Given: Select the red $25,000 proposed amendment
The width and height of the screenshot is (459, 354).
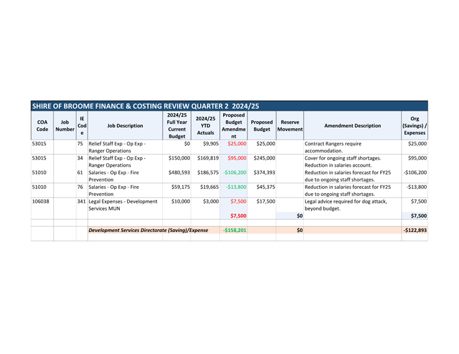Looking at the screenshot, I should pyautogui.click(x=237, y=143).
